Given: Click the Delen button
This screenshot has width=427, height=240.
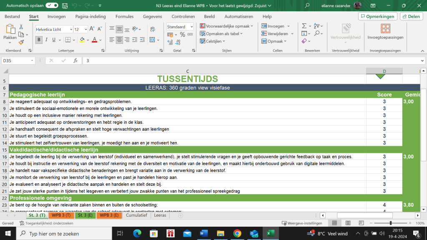Looking at the screenshot, I should [x=411, y=16].
